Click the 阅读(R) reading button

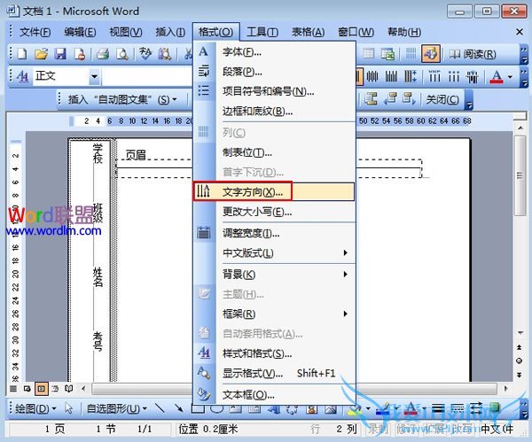[473, 54]
